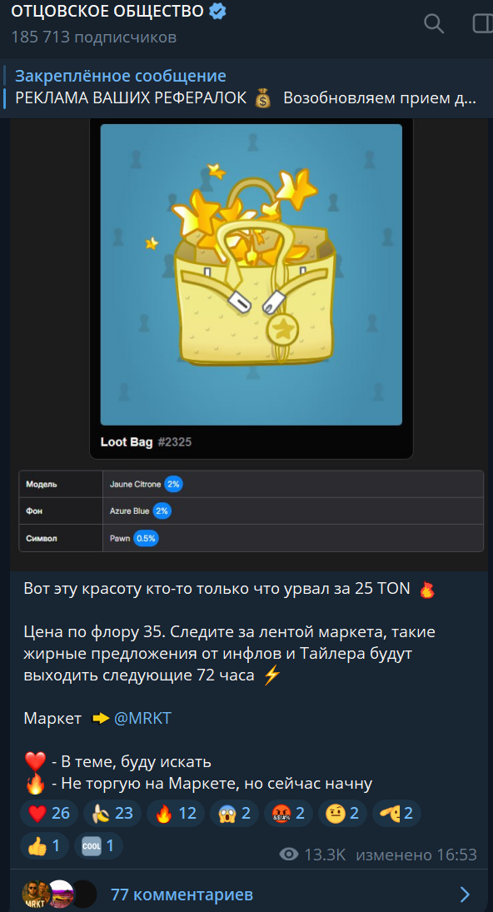Add the screaming face reaction
The image size is (493, 912).
pos(234,813)
